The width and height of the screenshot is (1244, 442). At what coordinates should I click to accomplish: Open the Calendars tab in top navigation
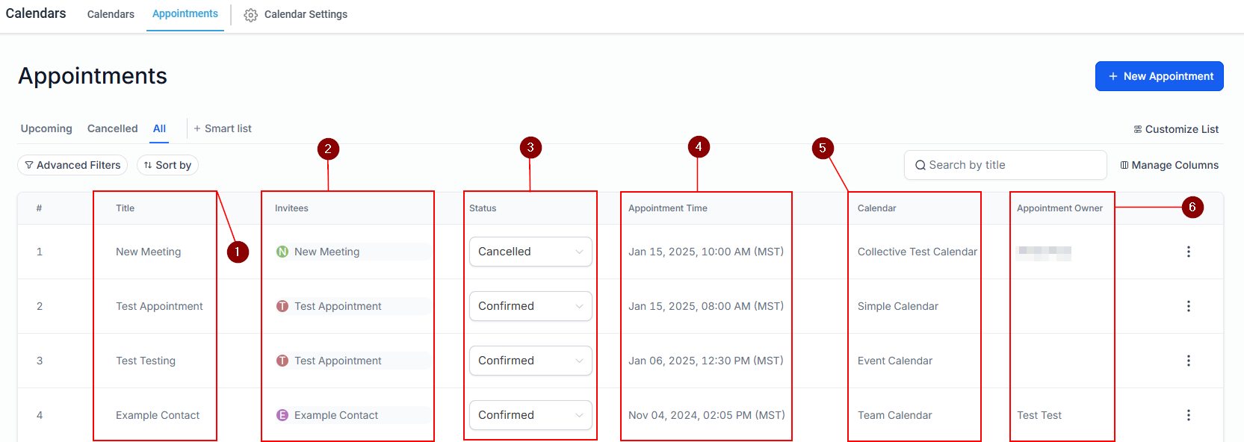[111, 14]
